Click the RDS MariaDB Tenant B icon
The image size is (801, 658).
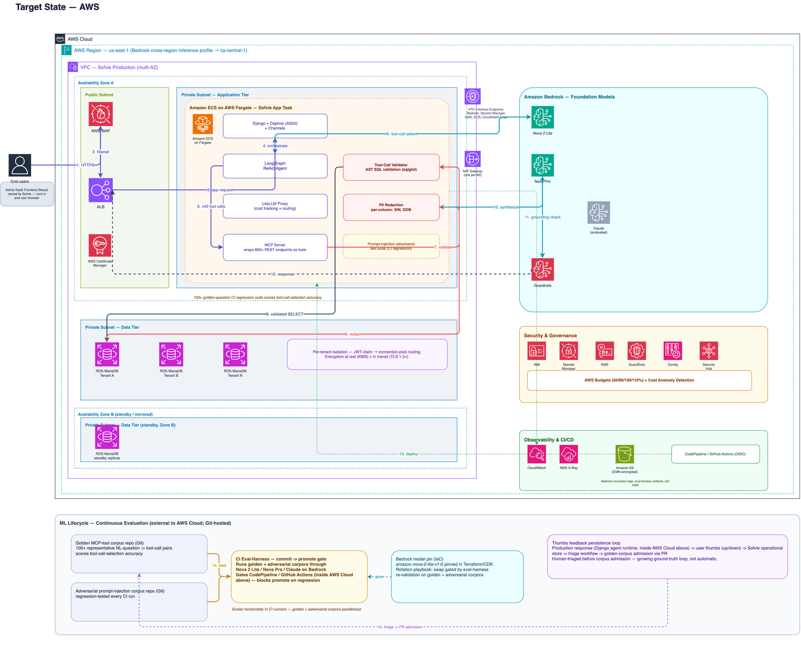(x=171, y=355)
